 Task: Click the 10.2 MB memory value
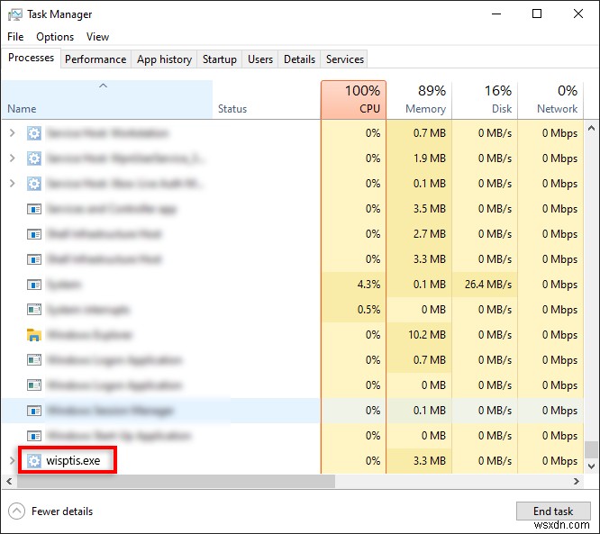tap(427, 335)
